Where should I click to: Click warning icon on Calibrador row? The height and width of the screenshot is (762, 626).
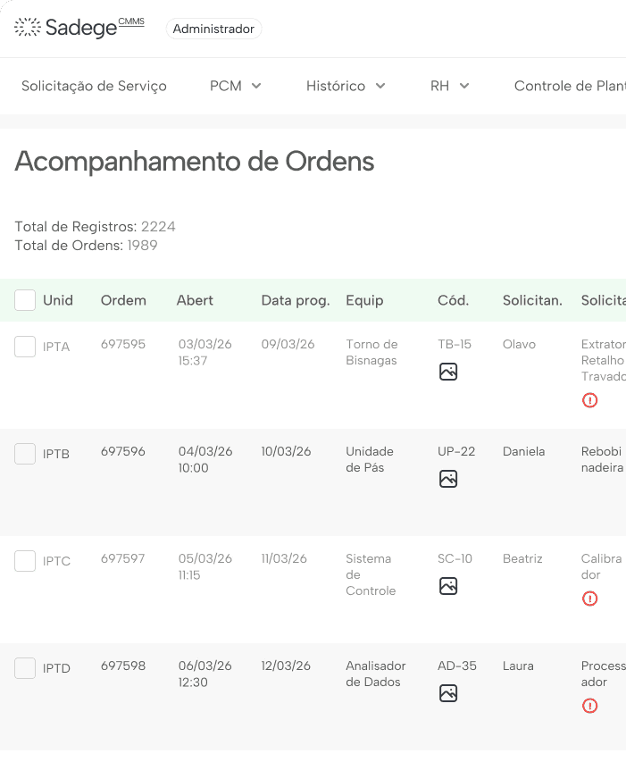coord(589,599)
